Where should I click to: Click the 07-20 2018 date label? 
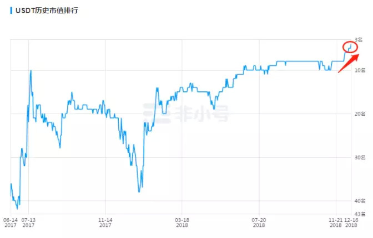259,223
